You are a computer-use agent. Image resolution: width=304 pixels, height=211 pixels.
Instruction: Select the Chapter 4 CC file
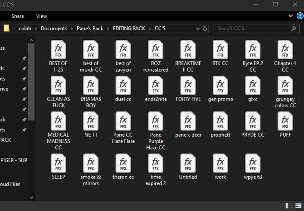(x=285, y=56)
